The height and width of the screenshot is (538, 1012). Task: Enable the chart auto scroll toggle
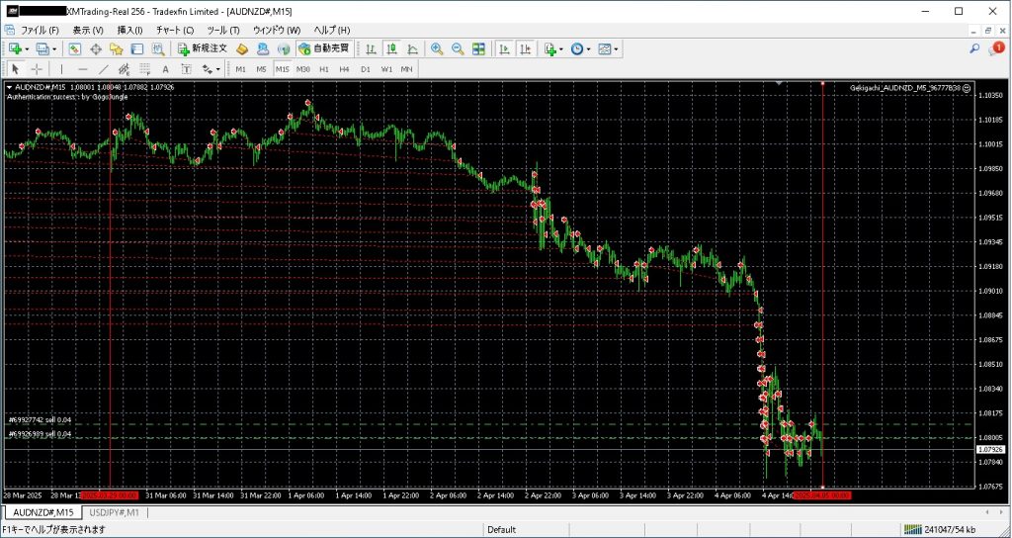tap(504, 48)
